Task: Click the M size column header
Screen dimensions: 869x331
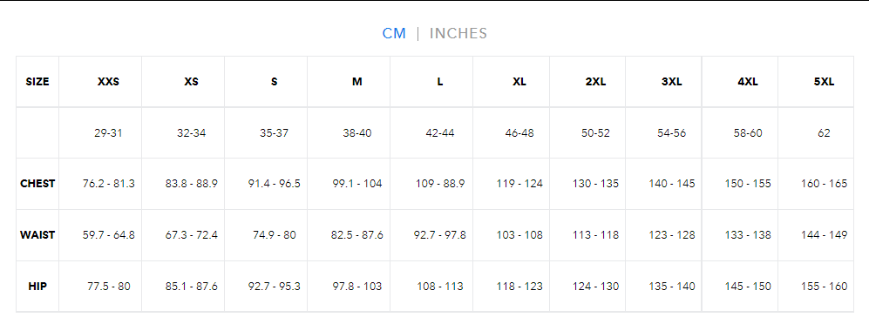Action: pyautogui.click(x=356, y=82)
